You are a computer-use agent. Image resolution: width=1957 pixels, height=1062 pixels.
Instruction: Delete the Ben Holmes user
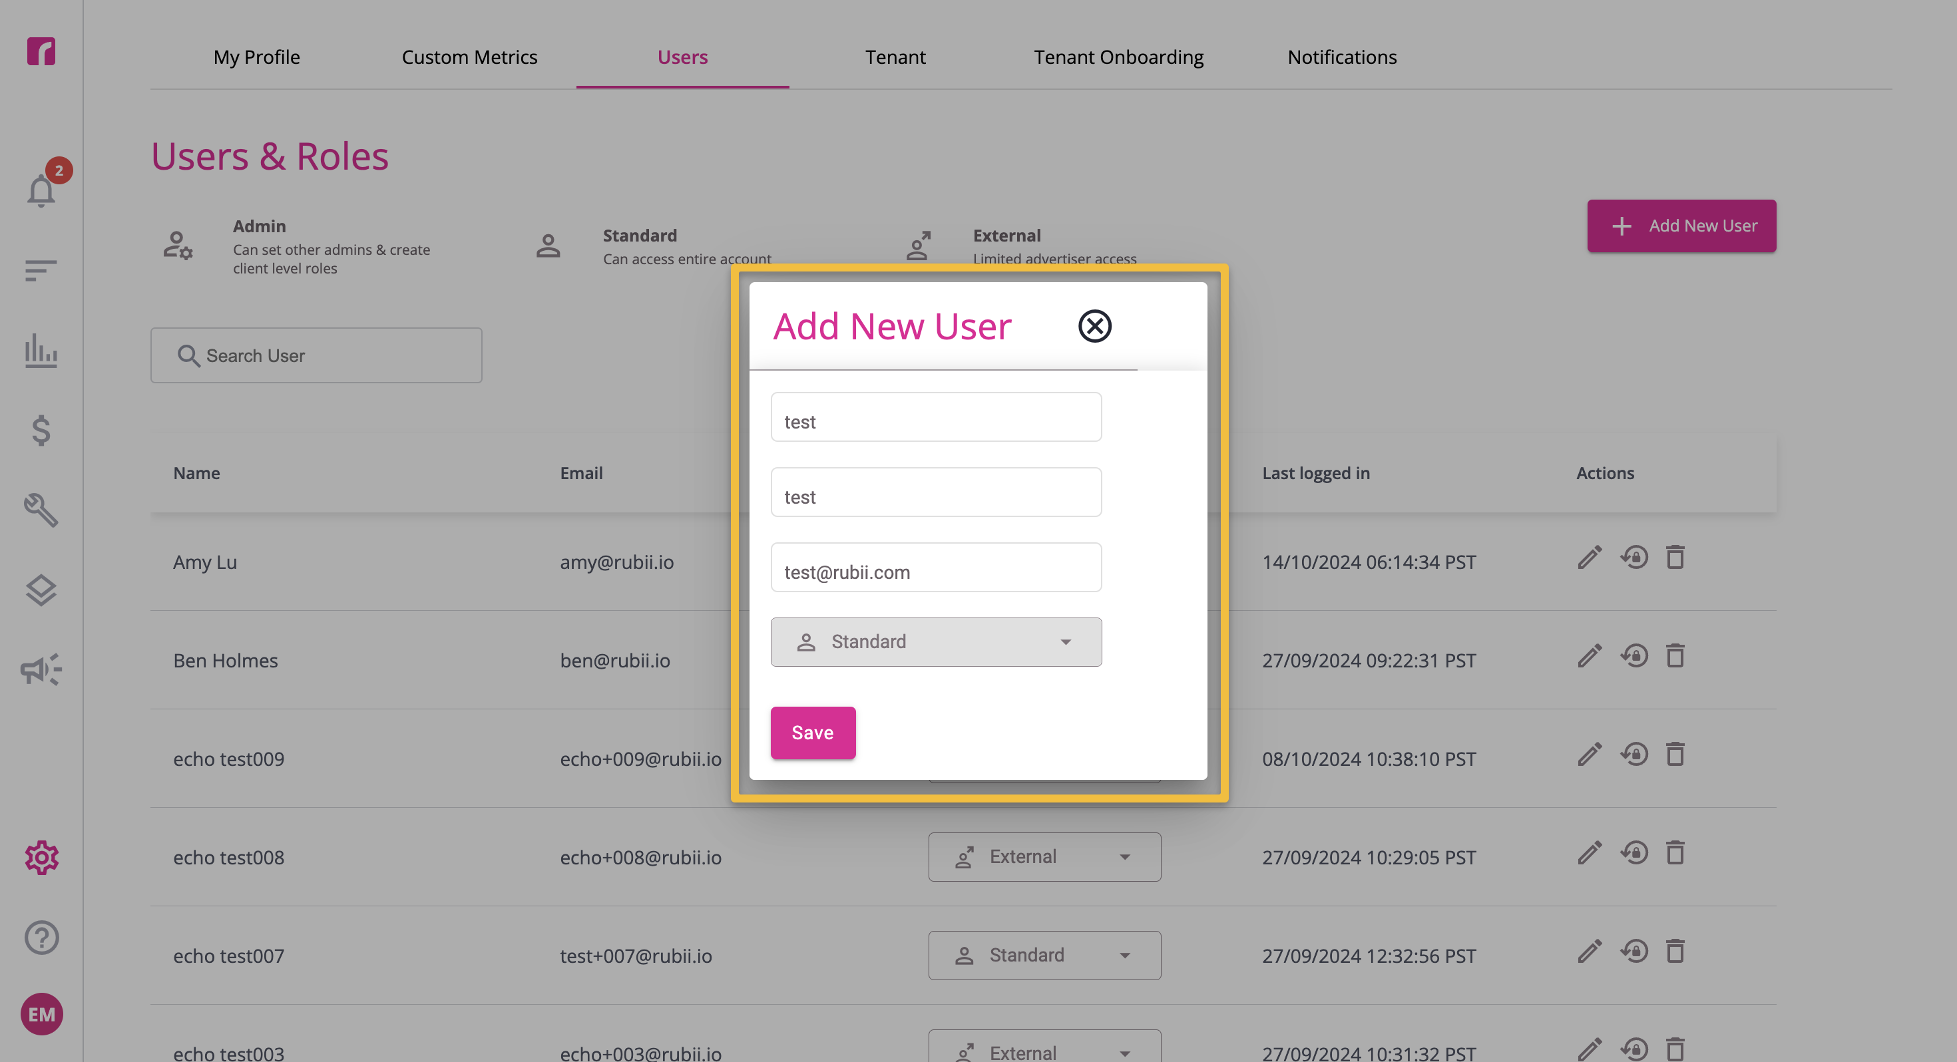coord(1675,656)
